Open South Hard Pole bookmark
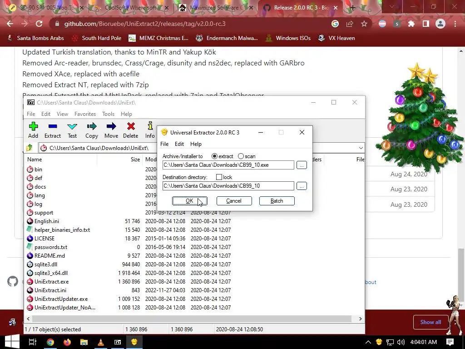This screenshot has width=465, height=349. [97, 38]
